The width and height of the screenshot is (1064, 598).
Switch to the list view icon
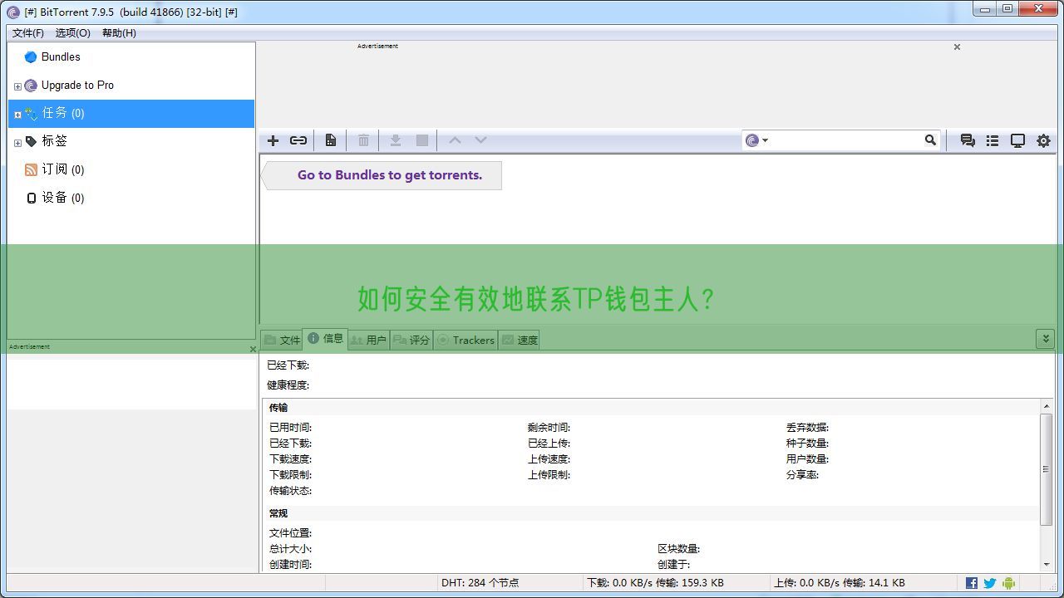(x=993, y=140)
